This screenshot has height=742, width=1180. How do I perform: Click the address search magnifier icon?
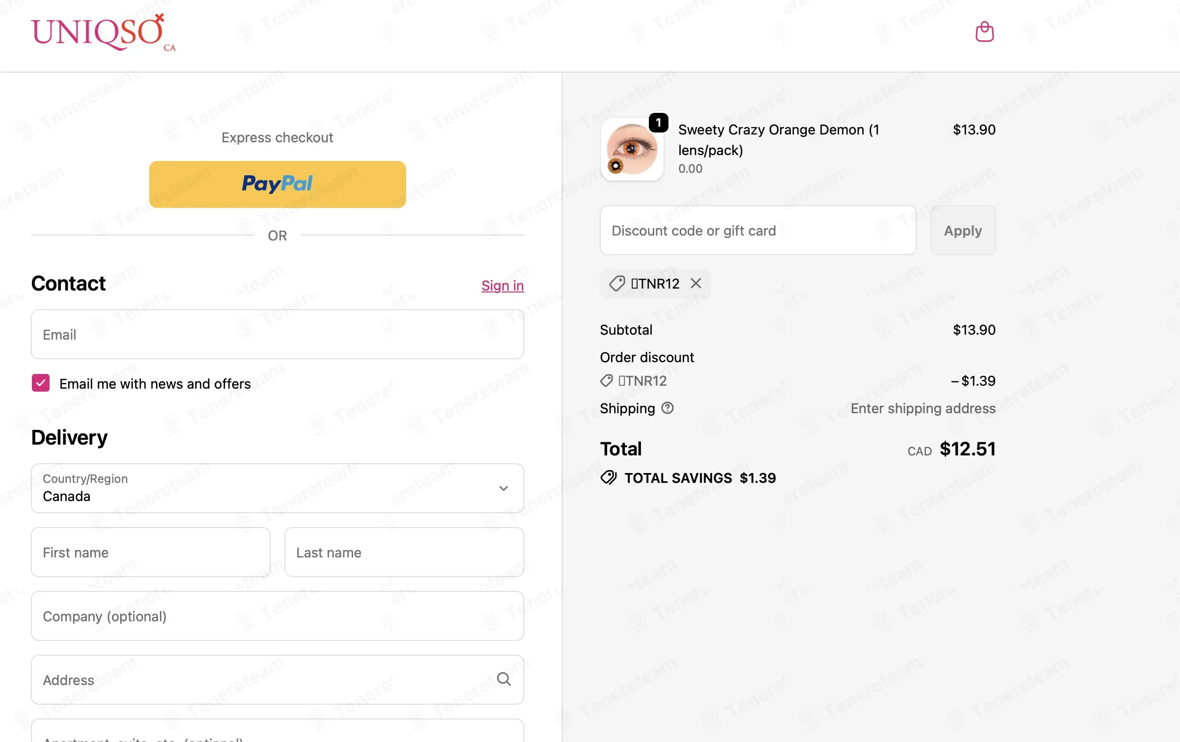point(504,679)
